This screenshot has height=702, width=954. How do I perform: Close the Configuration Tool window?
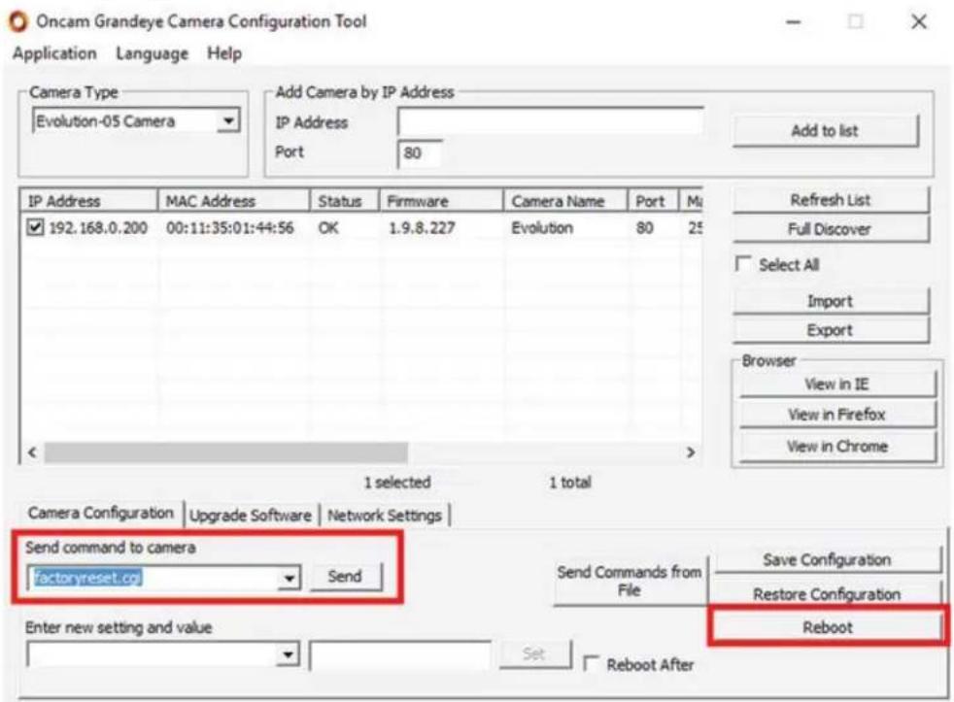919,22
